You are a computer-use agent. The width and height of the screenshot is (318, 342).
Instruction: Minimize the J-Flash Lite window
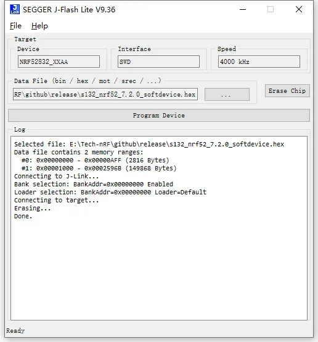tap(243, 9)
